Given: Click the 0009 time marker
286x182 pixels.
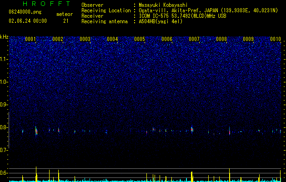Looking at the screenshot, I should (x=248, y=39).
